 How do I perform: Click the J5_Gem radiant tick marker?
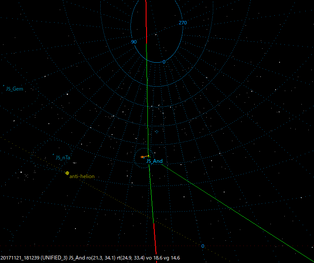(3, 86)
